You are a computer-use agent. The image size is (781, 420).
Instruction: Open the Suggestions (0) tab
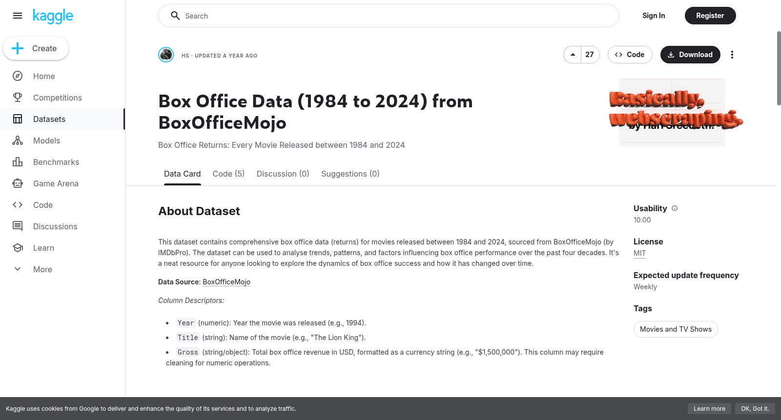click(x=350, y=174)
